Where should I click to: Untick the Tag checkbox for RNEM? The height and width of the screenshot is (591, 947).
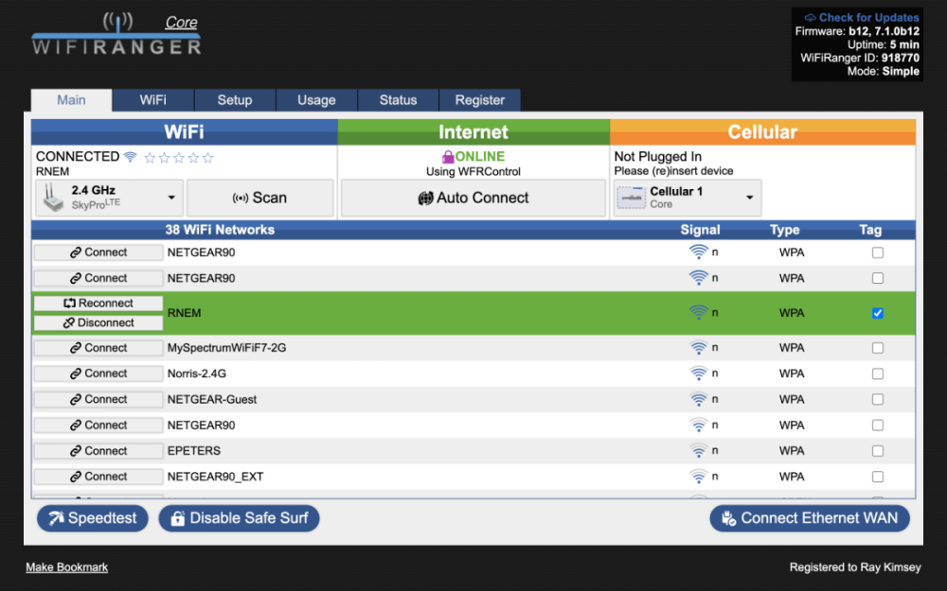click(x=877, y=313)
